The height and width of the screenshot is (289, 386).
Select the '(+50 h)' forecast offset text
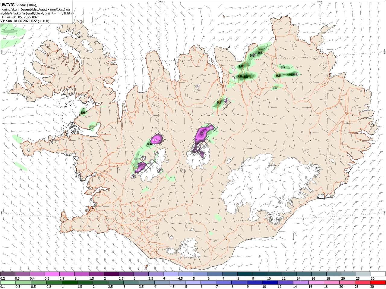click(x=44, y=21)
